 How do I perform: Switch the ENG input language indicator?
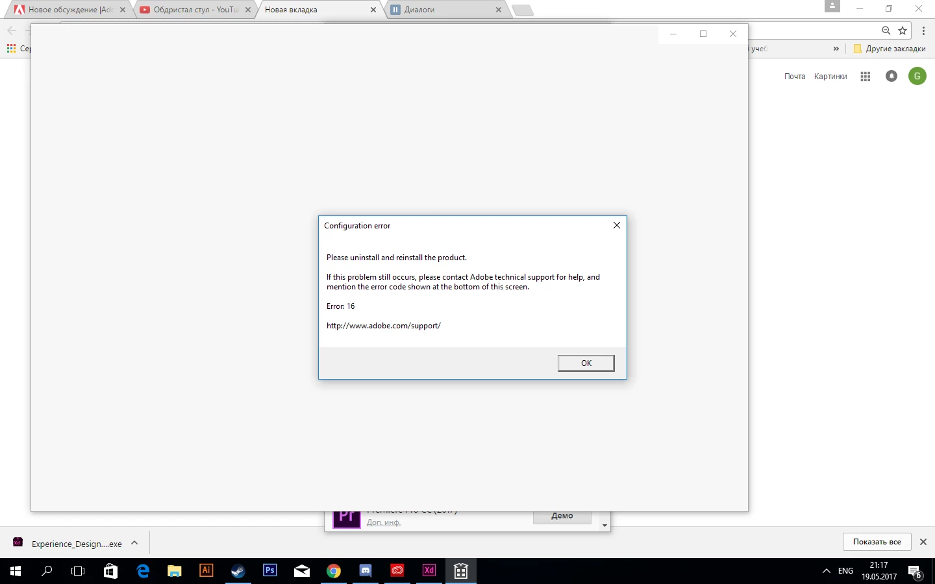click(x=845, y=571)
